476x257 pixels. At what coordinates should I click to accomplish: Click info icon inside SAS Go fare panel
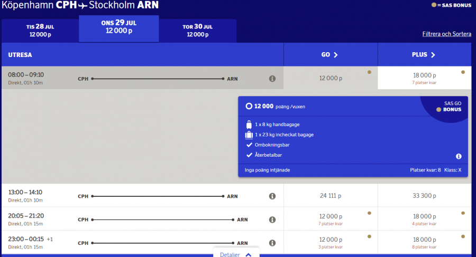tap(459, 156)
